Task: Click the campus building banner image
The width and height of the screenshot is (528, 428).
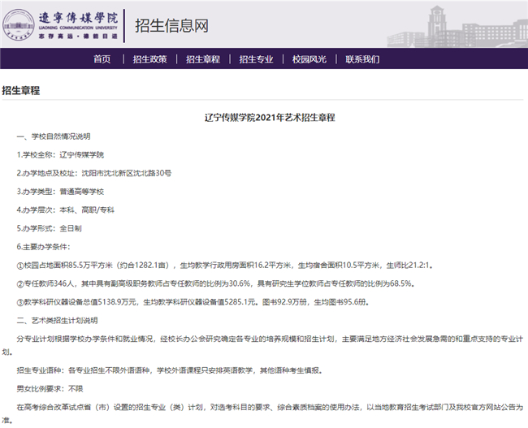Action: [457, 26]
